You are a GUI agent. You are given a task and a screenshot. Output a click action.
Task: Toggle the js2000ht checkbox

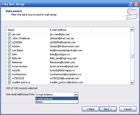point(9,42)
